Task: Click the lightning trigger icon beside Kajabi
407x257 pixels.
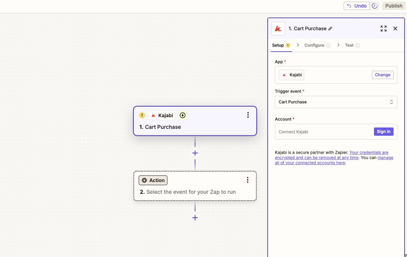Action: pyautogui.click(x=183, y=115)
